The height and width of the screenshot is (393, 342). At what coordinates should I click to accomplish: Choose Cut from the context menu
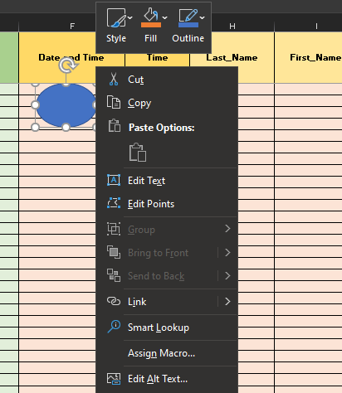pyautogui.click(x=167, y=80)
